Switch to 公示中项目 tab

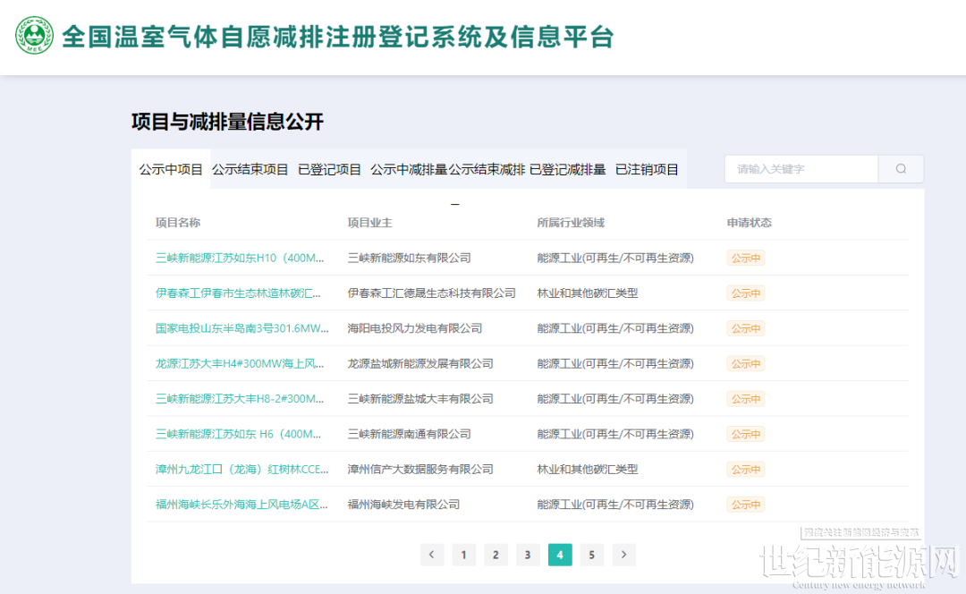pos(171,169)
